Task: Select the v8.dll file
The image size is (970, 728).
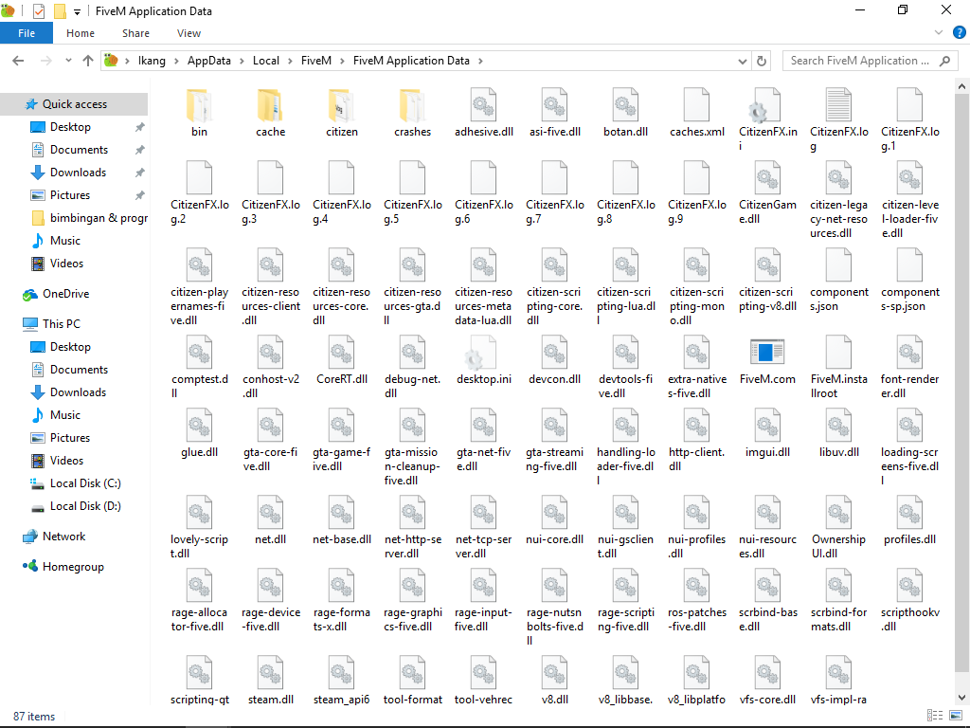Action: tap(555, 681)
